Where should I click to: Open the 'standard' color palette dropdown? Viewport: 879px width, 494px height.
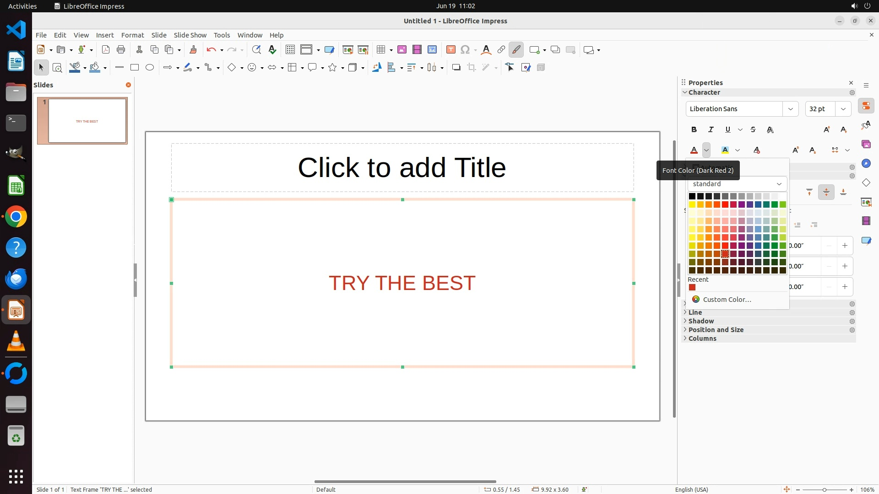(737, 184)
